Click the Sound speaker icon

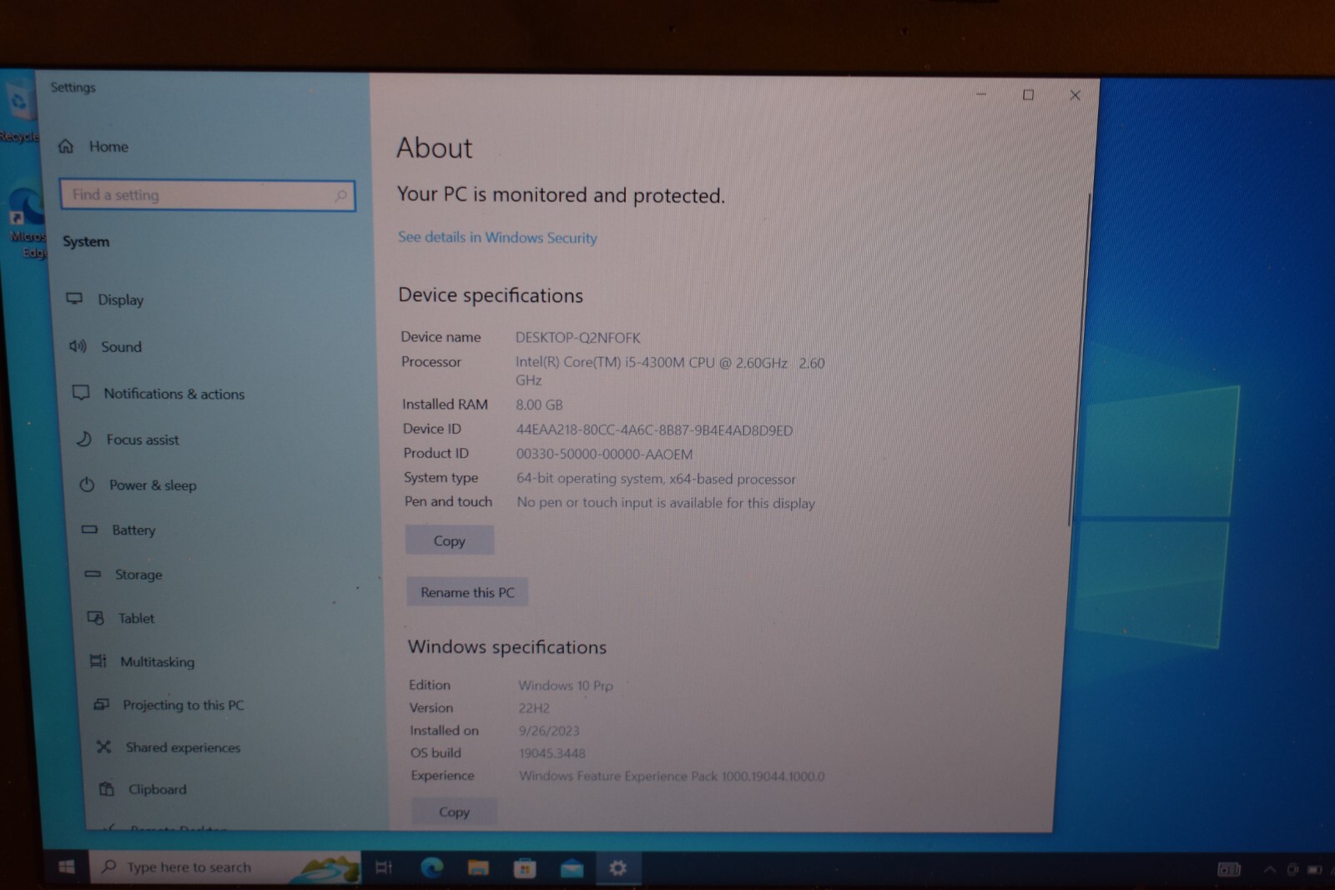[x=78, y=346]
